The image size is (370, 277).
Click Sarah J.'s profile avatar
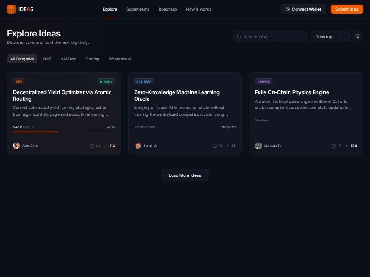[x=138, y=146]
